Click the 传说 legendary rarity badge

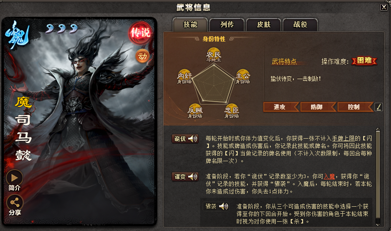click(140, 33)
